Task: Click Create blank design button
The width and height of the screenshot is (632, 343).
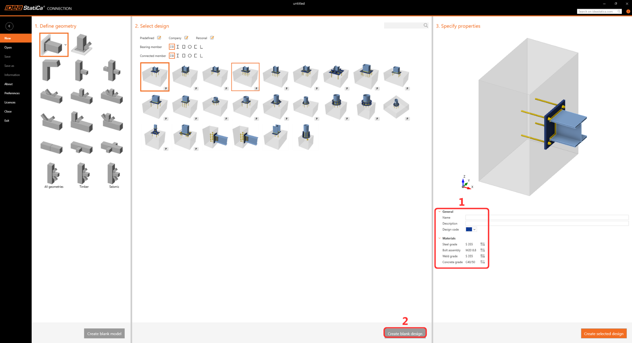Action: click(x=405, y=333)
